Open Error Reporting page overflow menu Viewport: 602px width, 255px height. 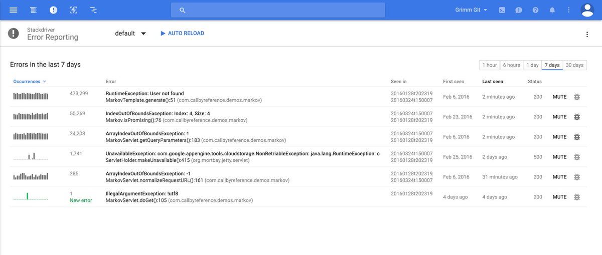tap(587, 34)
